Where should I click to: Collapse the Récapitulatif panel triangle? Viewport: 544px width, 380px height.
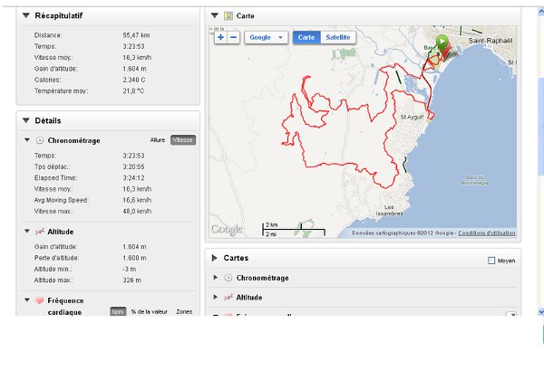click(25, 15)
